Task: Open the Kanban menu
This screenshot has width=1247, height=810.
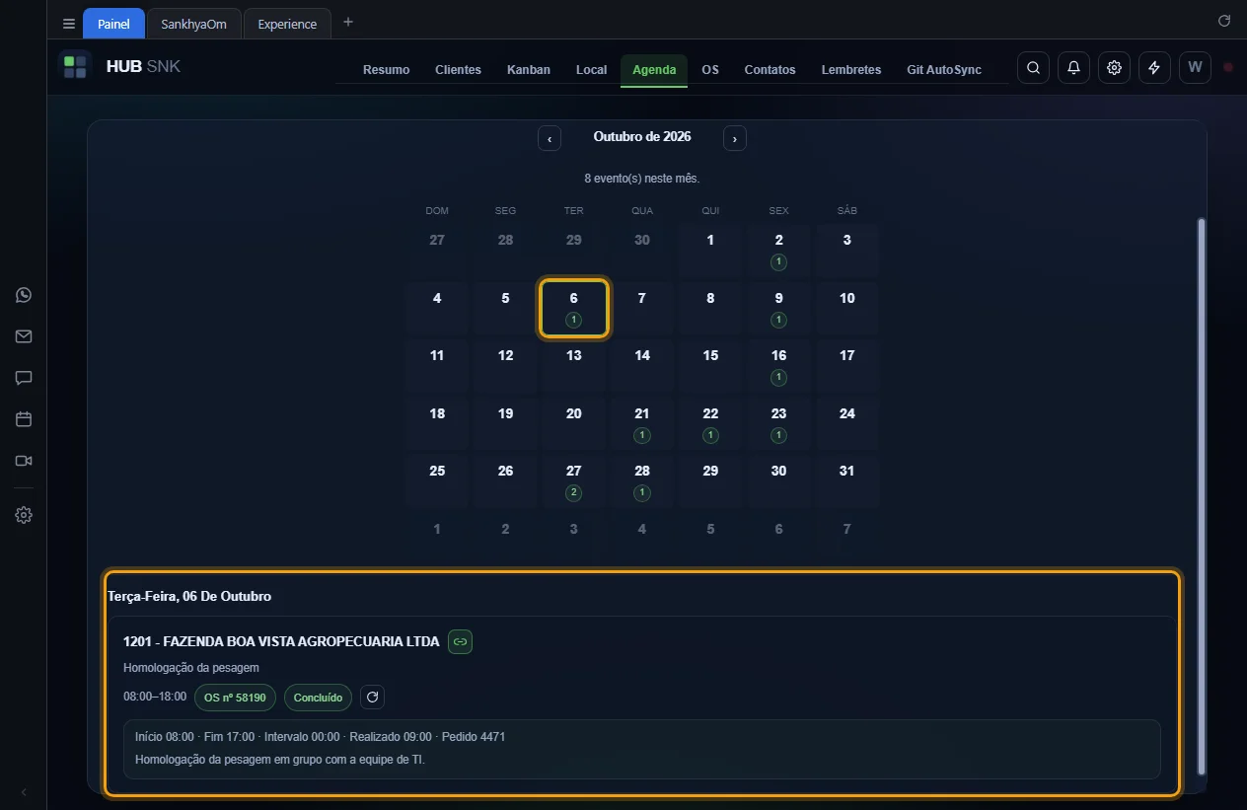Action: (x=529, y=70)
